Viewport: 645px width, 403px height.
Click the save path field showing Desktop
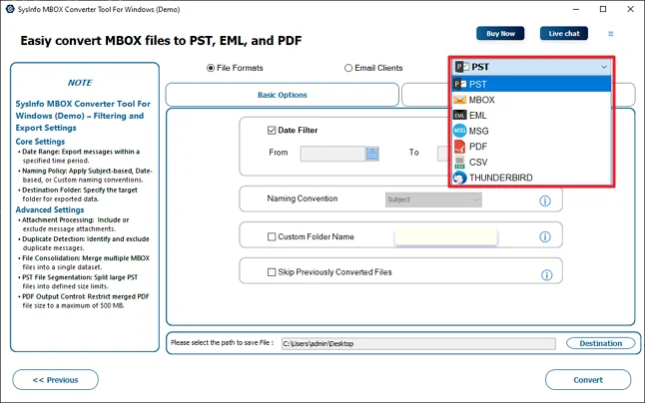tap(418, 343)
